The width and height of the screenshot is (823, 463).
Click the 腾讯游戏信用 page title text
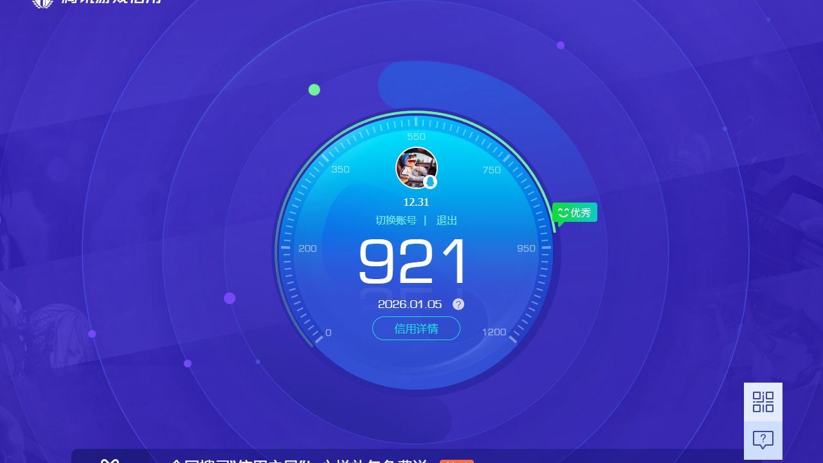(x=111, y=3)
